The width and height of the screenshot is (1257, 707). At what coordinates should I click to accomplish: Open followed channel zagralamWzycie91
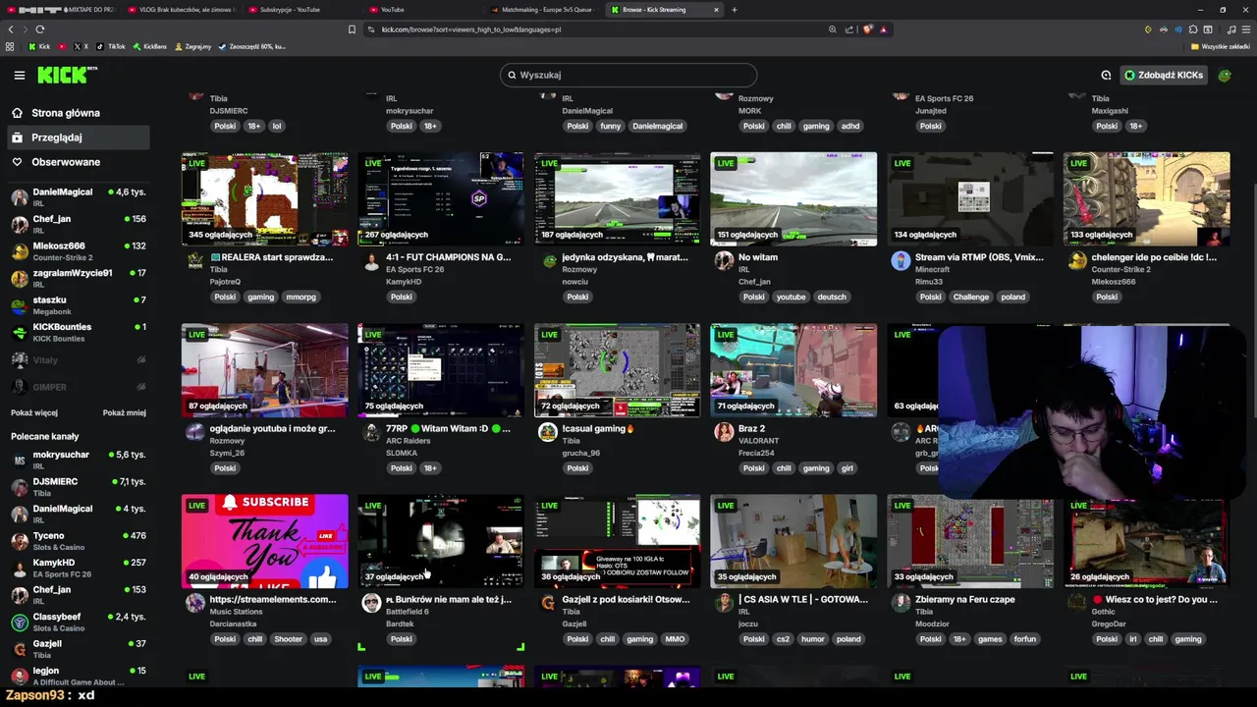pyautogui.click(x=78, y=278)
